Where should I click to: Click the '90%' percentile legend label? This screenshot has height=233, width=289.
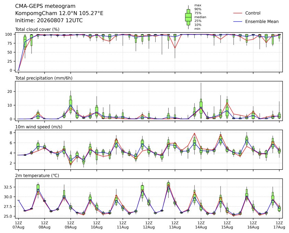click(x=198, y=9)
